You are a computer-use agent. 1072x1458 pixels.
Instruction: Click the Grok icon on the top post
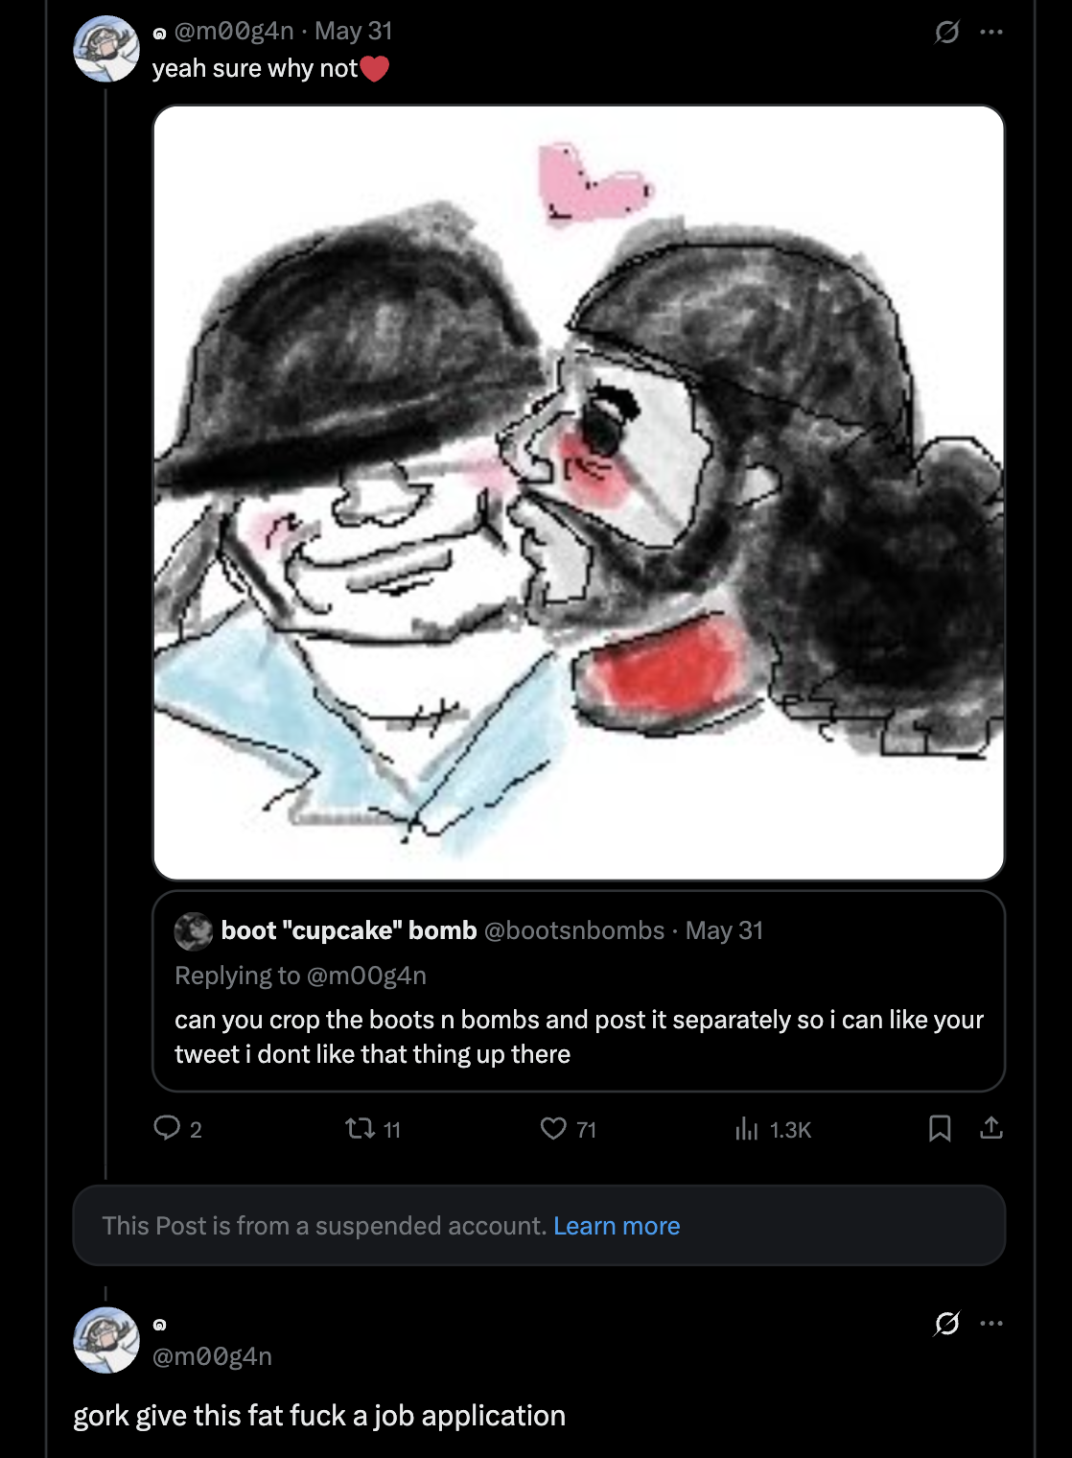[x=946, y=33]
